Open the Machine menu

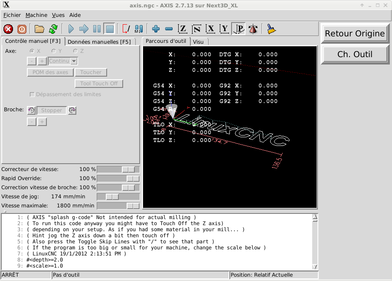(x=36, y=15)
